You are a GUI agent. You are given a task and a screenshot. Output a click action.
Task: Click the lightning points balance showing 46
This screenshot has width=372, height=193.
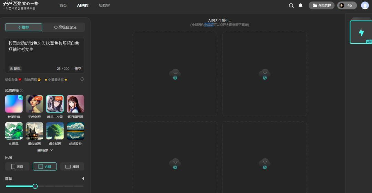[x=347, y=6]
